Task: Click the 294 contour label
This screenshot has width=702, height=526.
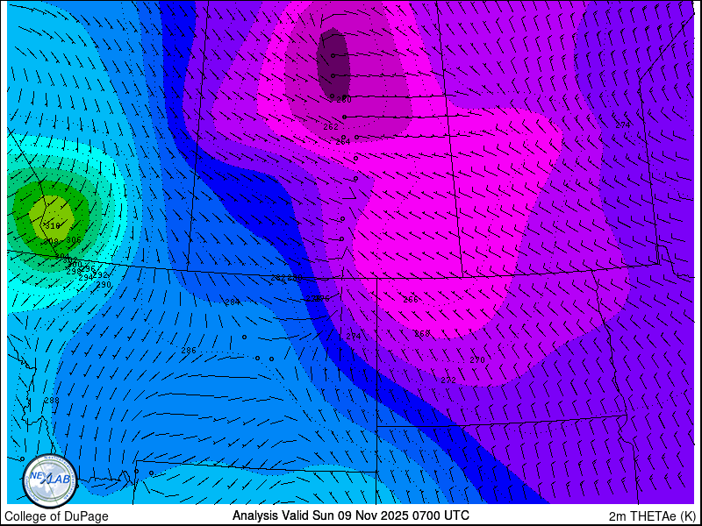Action: pyautogui.click(x=85, y=278)
